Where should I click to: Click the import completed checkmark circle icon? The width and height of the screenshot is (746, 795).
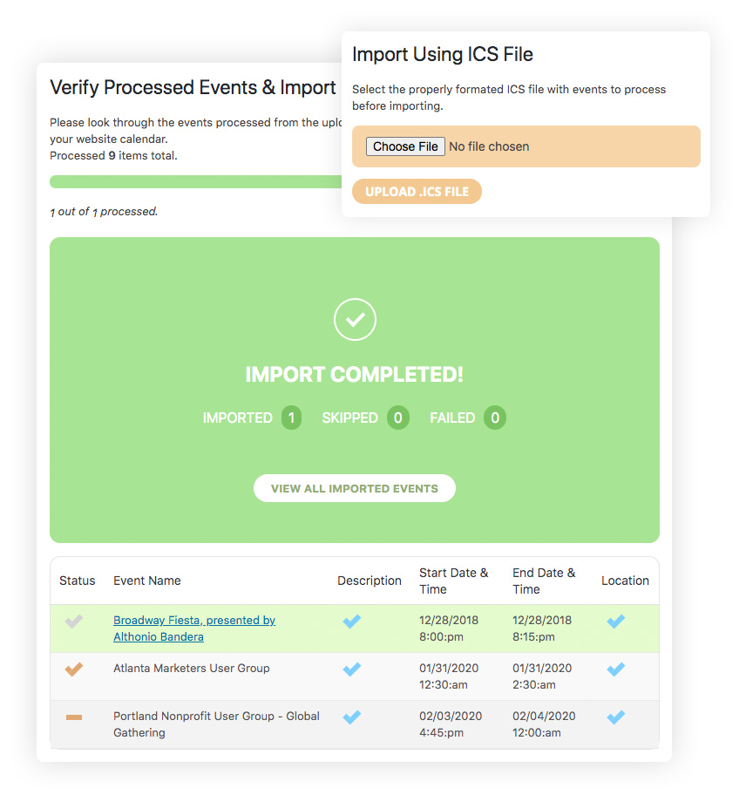[355, 319]
